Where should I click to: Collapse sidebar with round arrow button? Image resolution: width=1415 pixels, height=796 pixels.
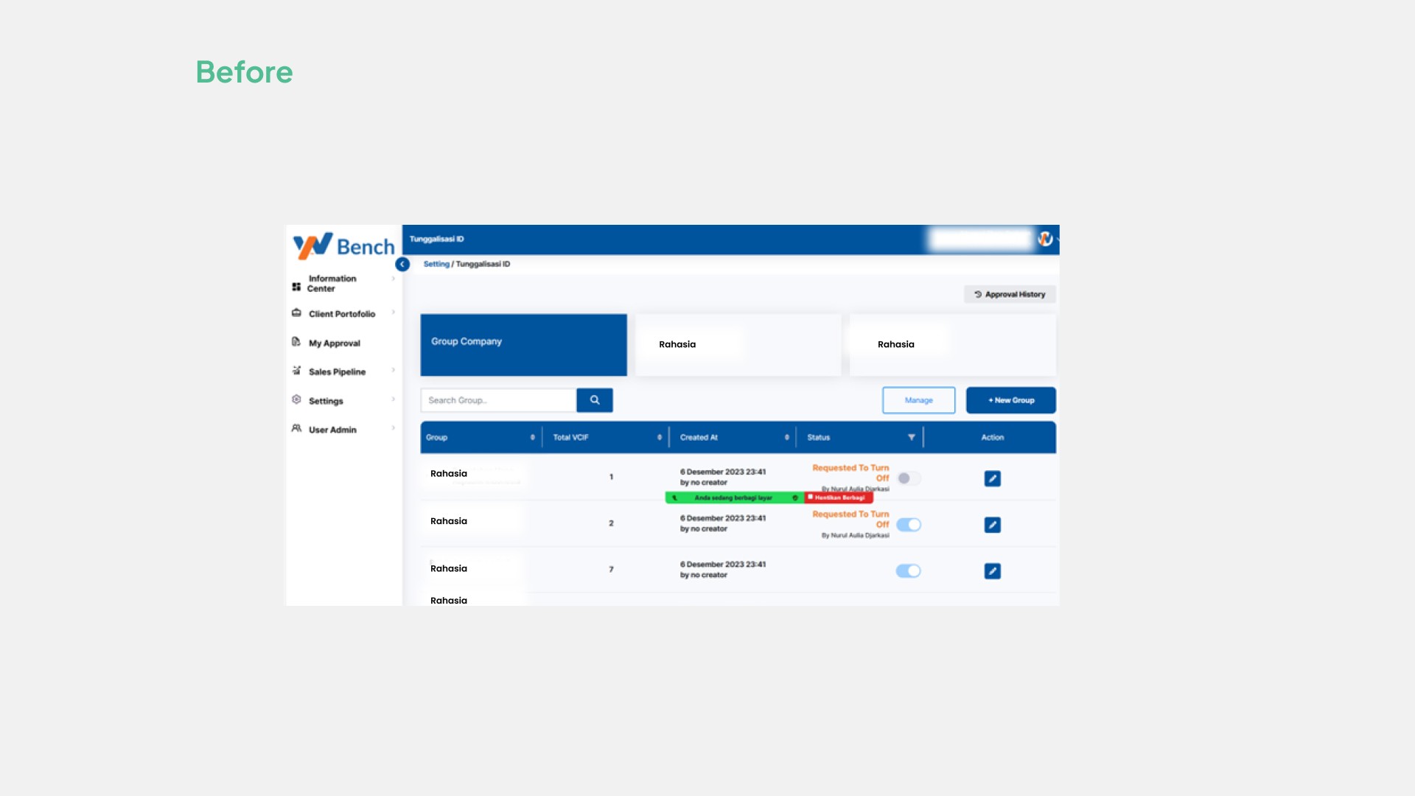tap(402, 264)
